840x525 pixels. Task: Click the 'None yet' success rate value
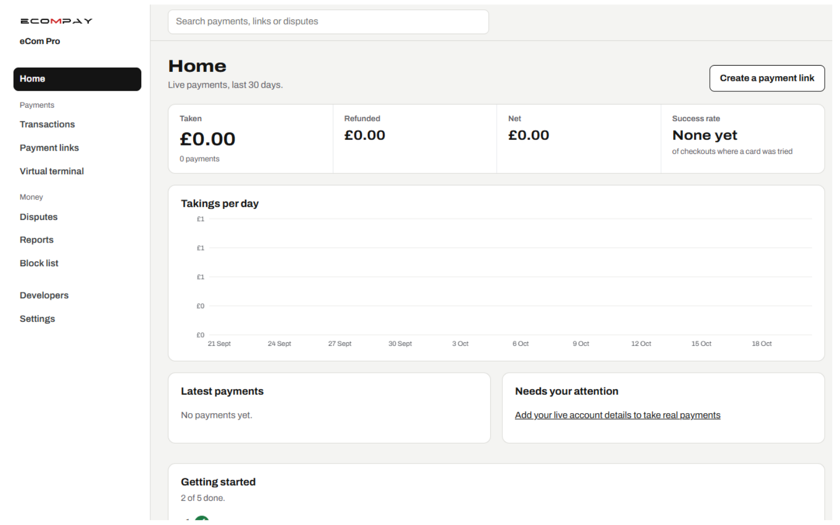(705, 135)
